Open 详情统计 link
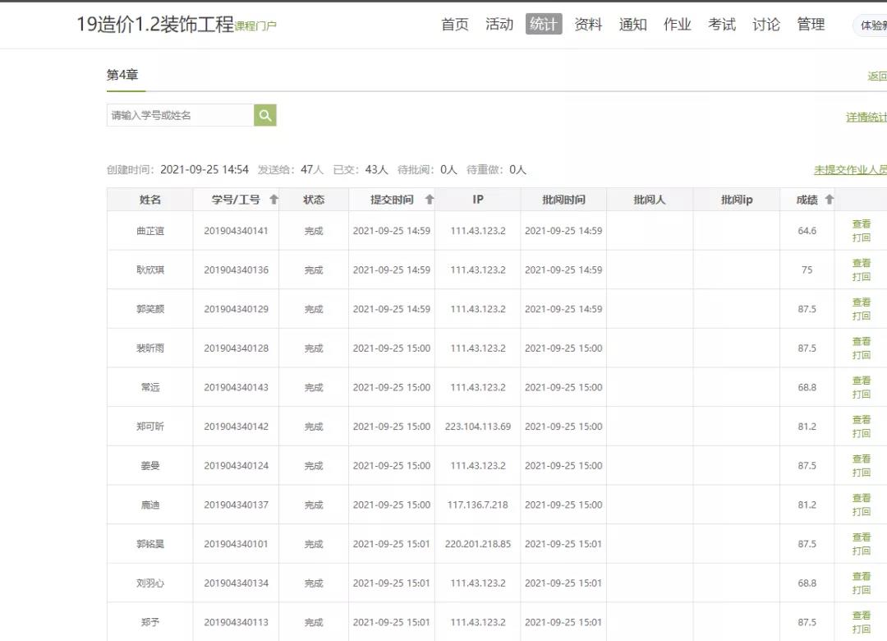The image size is (887, 641). (x=866, y=118)
